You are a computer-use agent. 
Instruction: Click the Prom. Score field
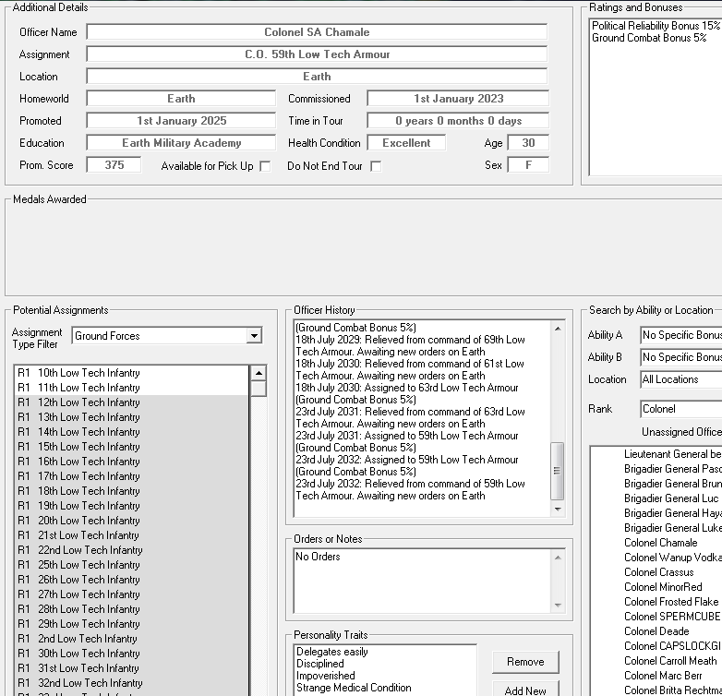click(114, 165)
